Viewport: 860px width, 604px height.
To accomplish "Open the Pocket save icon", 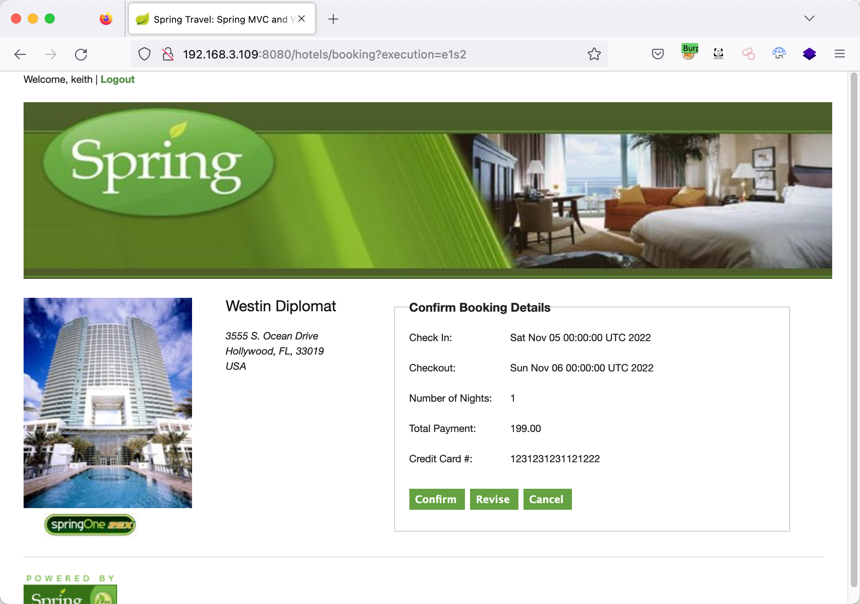I will [657, 54].
